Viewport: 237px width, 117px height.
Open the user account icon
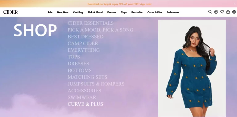click(216, 12)
